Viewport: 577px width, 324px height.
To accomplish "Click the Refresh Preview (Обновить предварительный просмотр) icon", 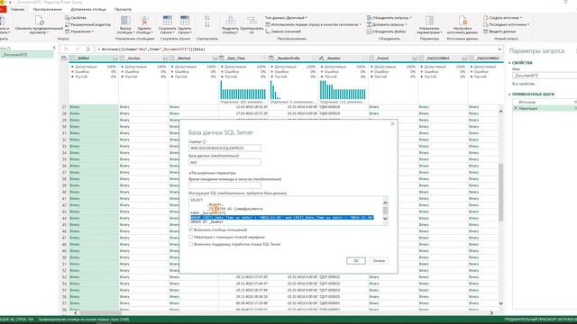I will (40, 20).
